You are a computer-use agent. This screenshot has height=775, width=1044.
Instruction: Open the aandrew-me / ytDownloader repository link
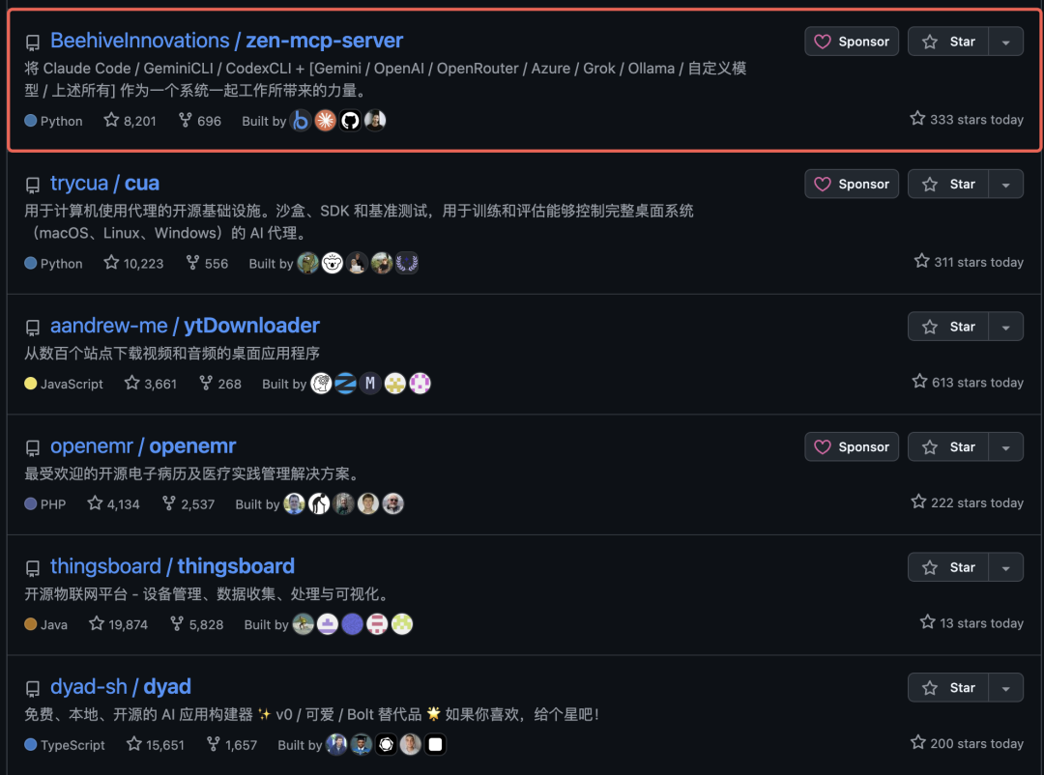pyautogui.click(x=185, y=325)
